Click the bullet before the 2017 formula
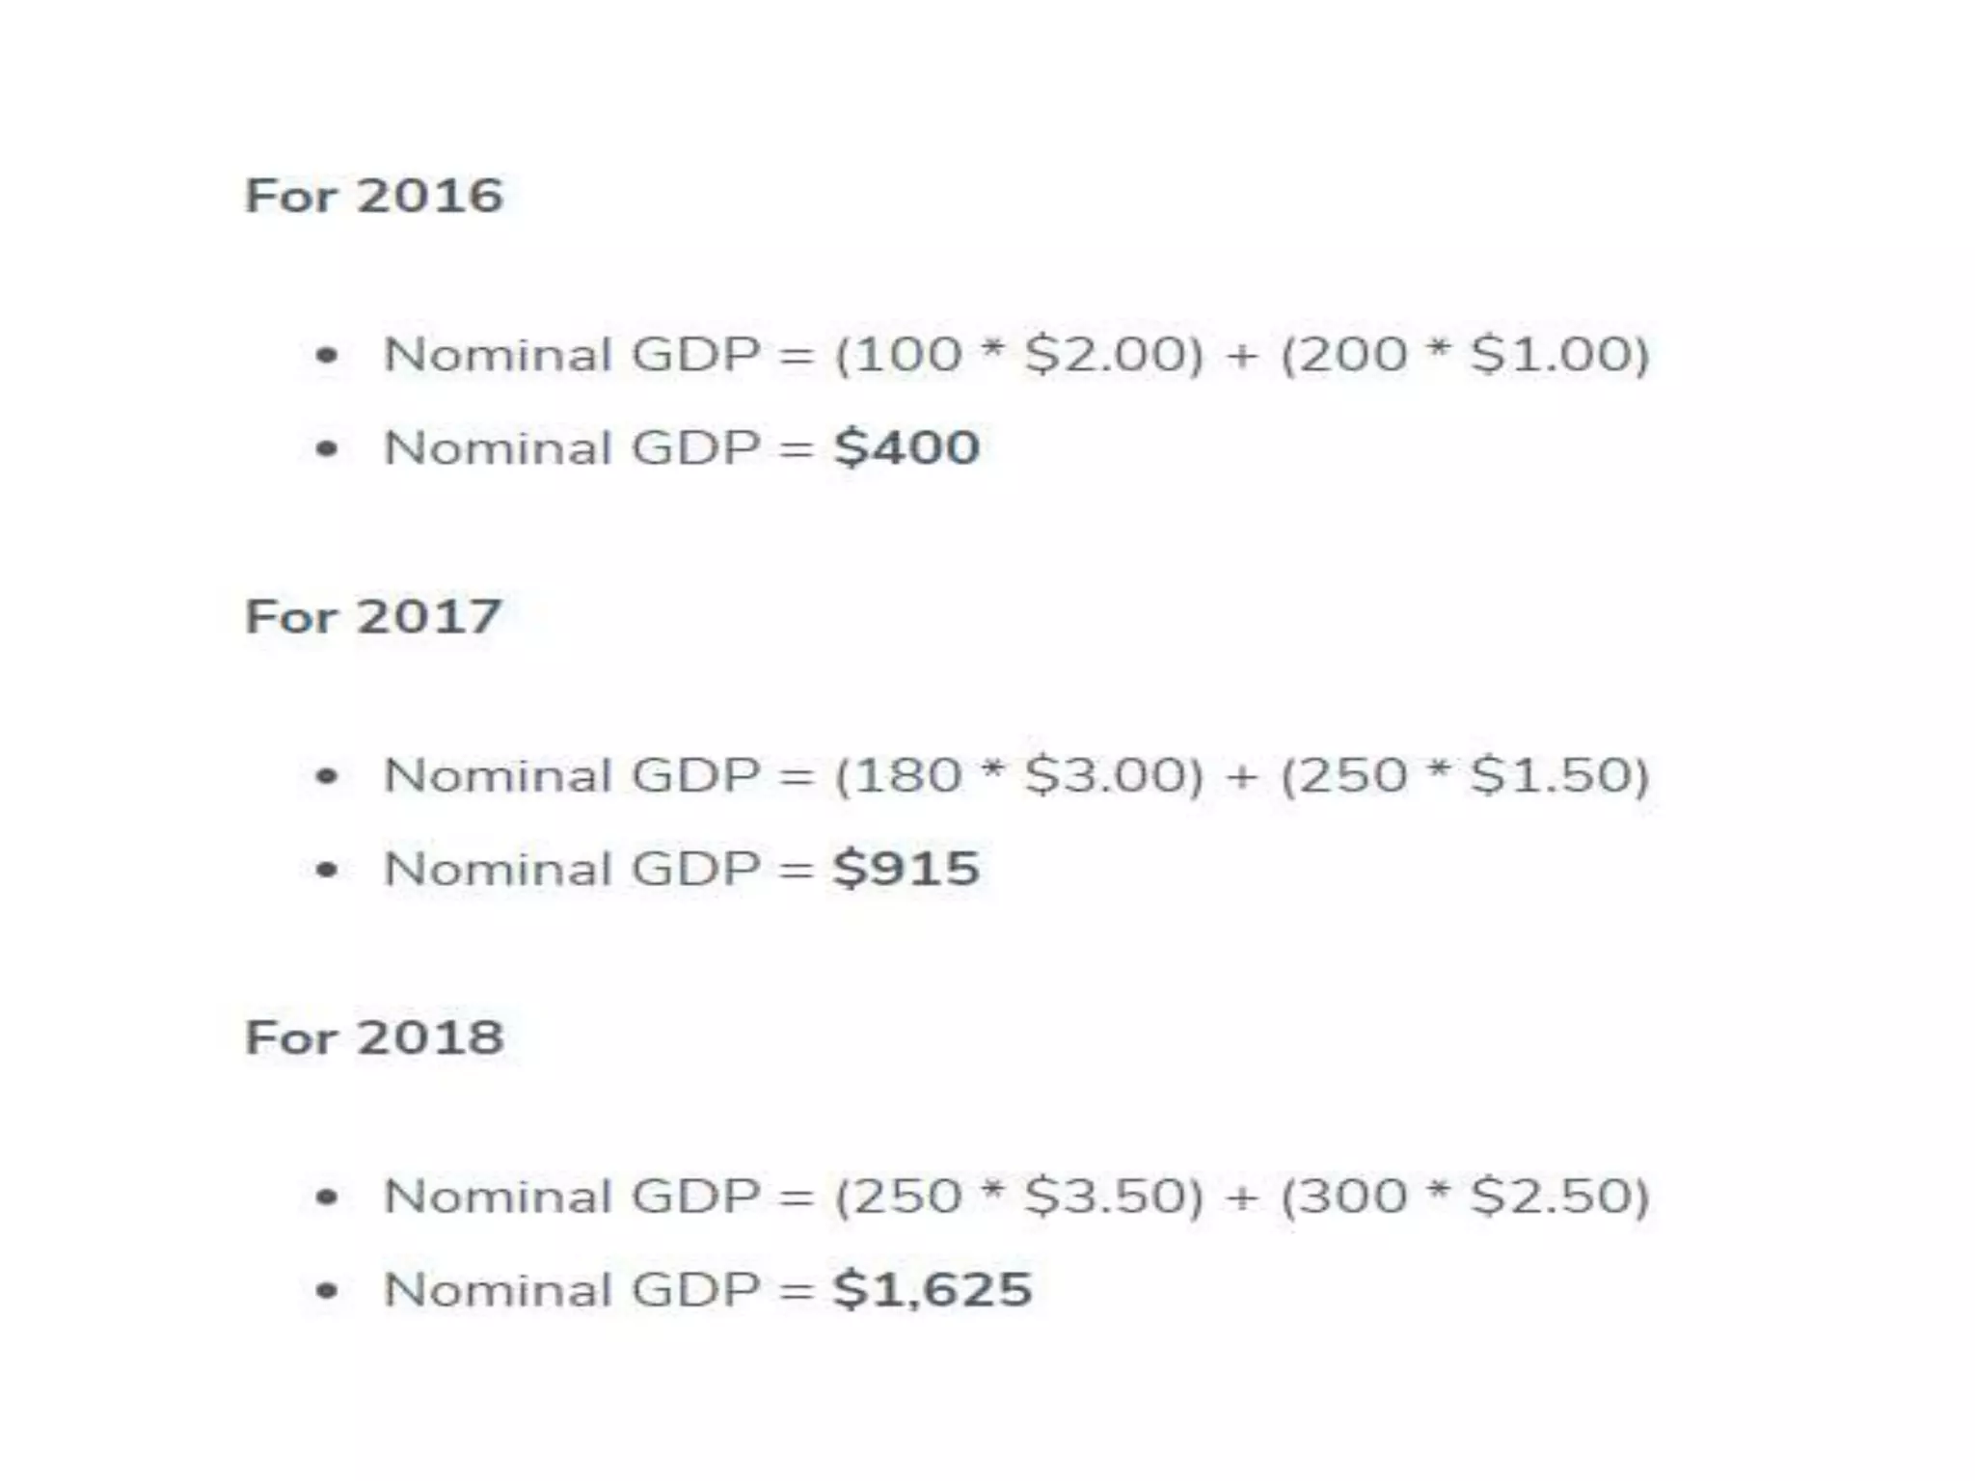The width and height of the screenshot is (1975, 1481). tap(327, 776)
